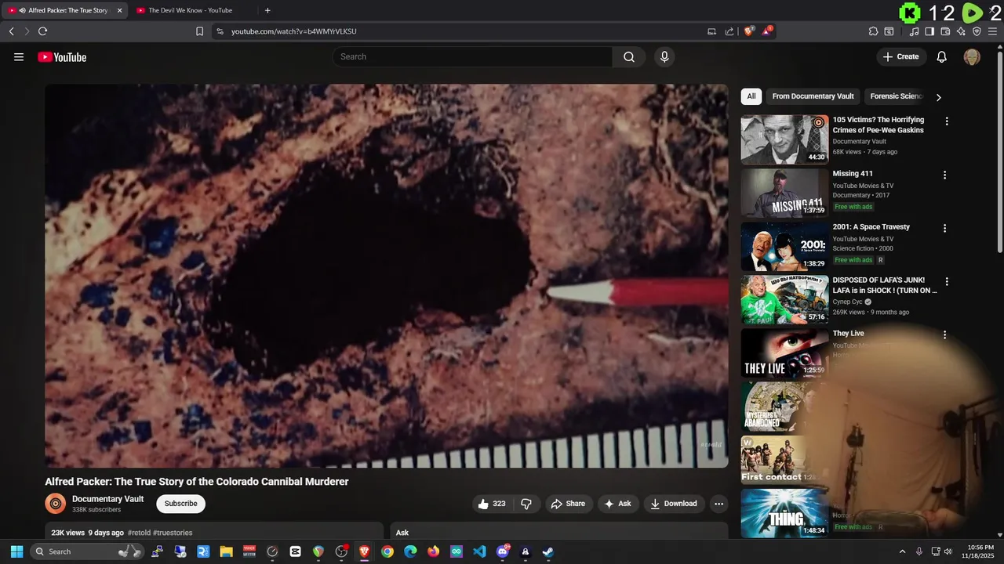
Task: Select the Forensic Science filter chip
Action: [x=897, y=96]
